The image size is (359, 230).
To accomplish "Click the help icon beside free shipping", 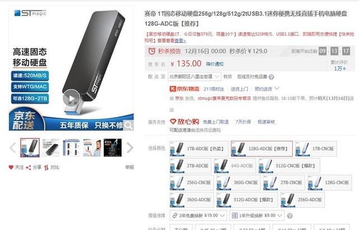I will [x=271, y=77].
